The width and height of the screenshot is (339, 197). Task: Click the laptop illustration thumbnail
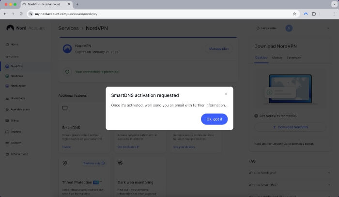290,89
